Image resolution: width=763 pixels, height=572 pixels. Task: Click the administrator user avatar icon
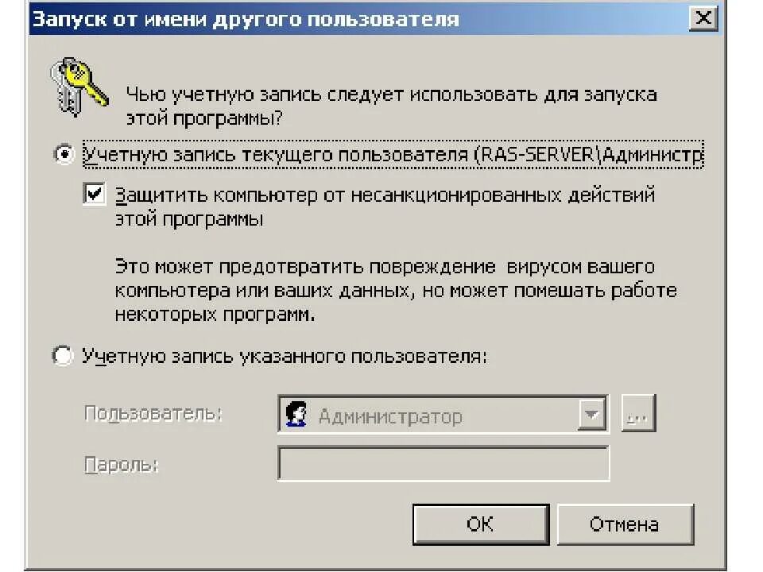[x=296, y=414]
